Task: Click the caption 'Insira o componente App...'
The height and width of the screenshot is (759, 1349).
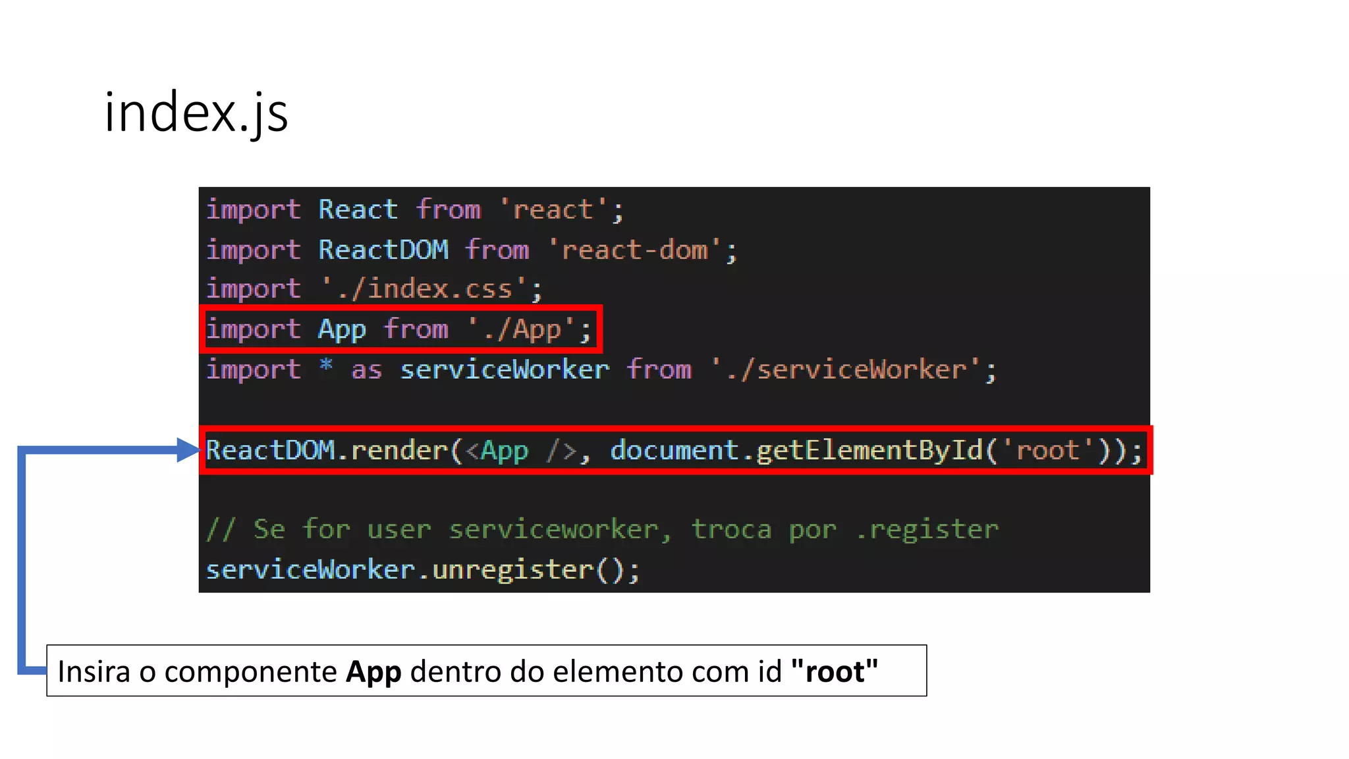Action: (487, 671)
